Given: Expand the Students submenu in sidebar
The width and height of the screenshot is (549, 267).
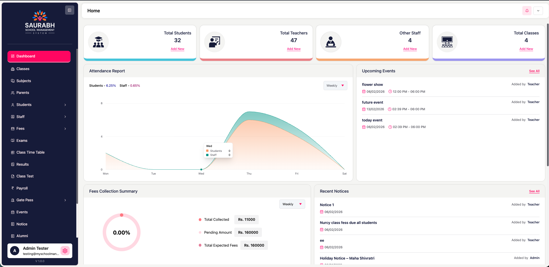Looking at the screenshot, I should (65, 105).
